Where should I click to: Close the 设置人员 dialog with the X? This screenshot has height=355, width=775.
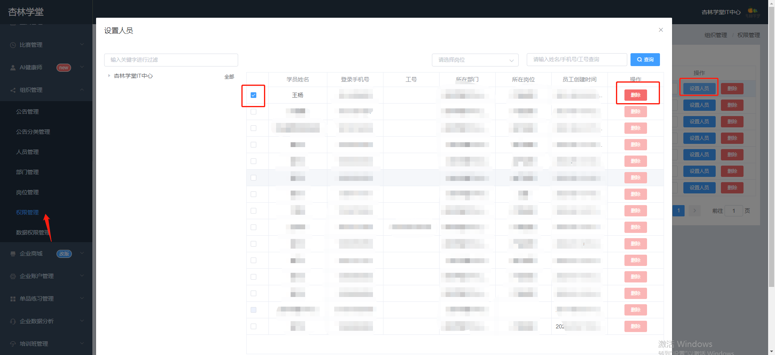[x=661, y=30]
